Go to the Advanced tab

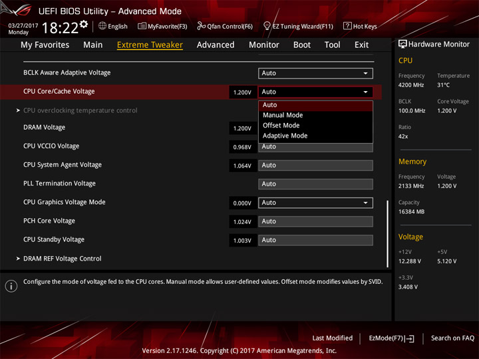click(x=216, y=45)
